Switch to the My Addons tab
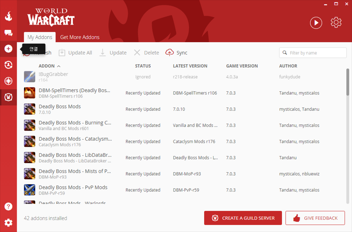 coord(40,37)
